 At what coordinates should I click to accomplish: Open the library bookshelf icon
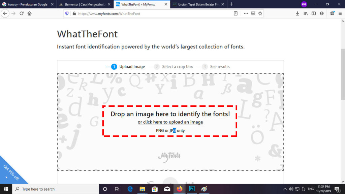coord(306,13)
